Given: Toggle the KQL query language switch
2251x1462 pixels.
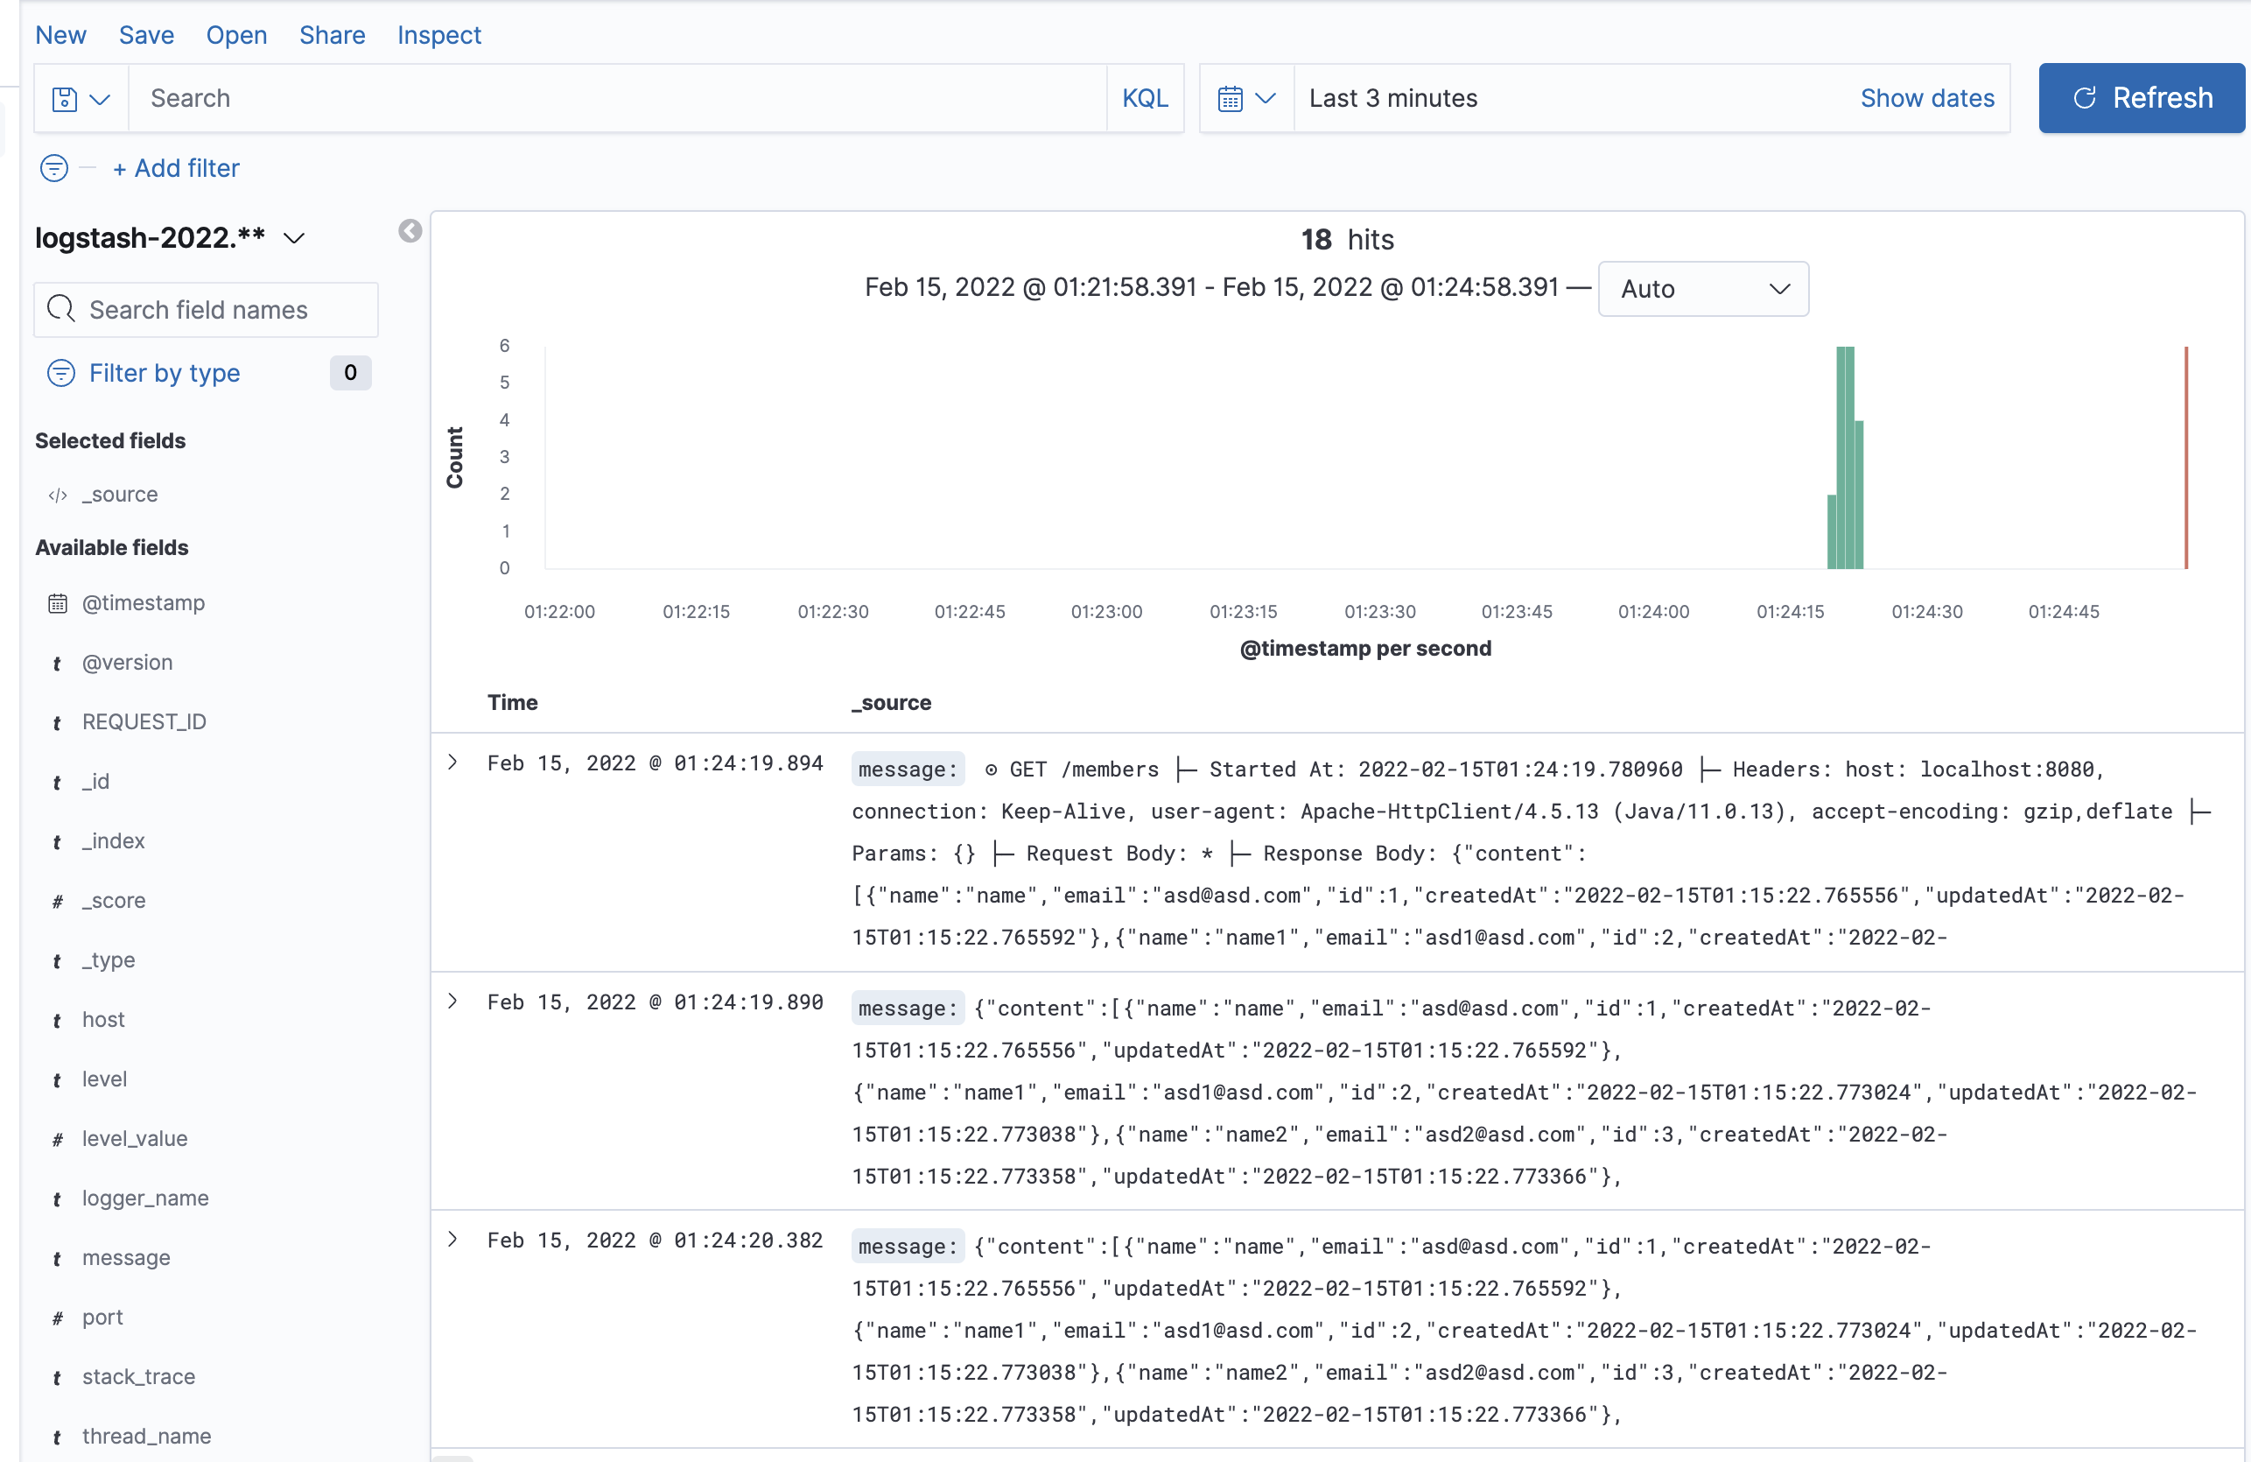Looking at the screenshot, I should point(1145,98).
